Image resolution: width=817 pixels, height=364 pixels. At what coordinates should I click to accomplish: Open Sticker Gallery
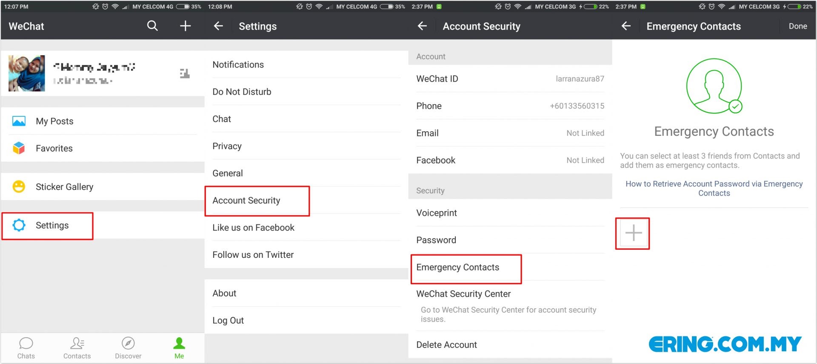click(x=103, y=186)
